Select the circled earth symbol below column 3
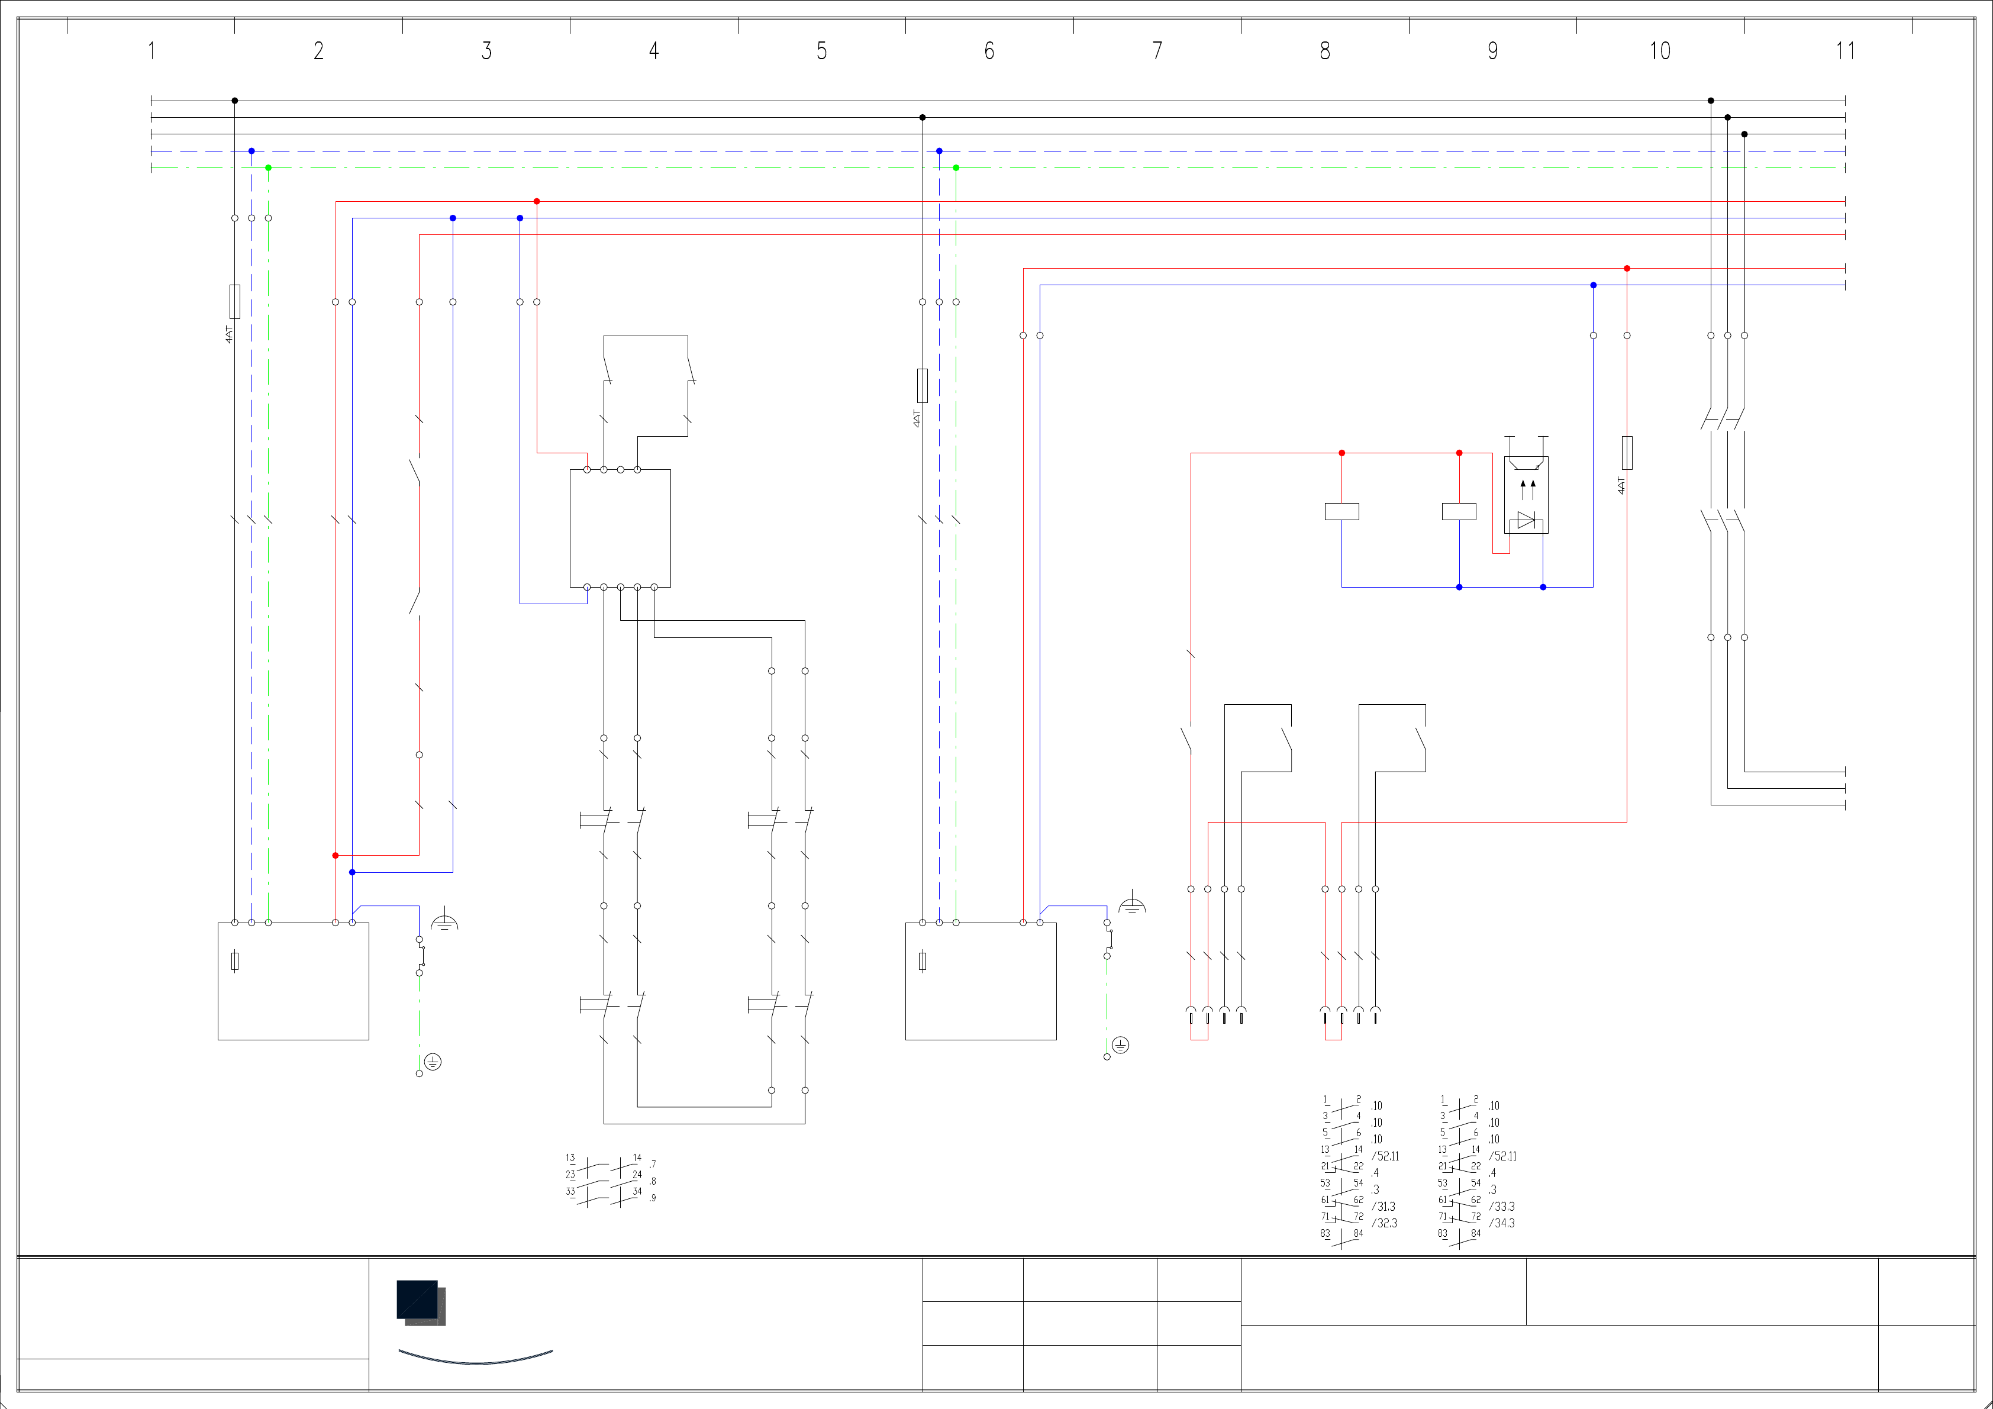 [x=433, y=1062]
